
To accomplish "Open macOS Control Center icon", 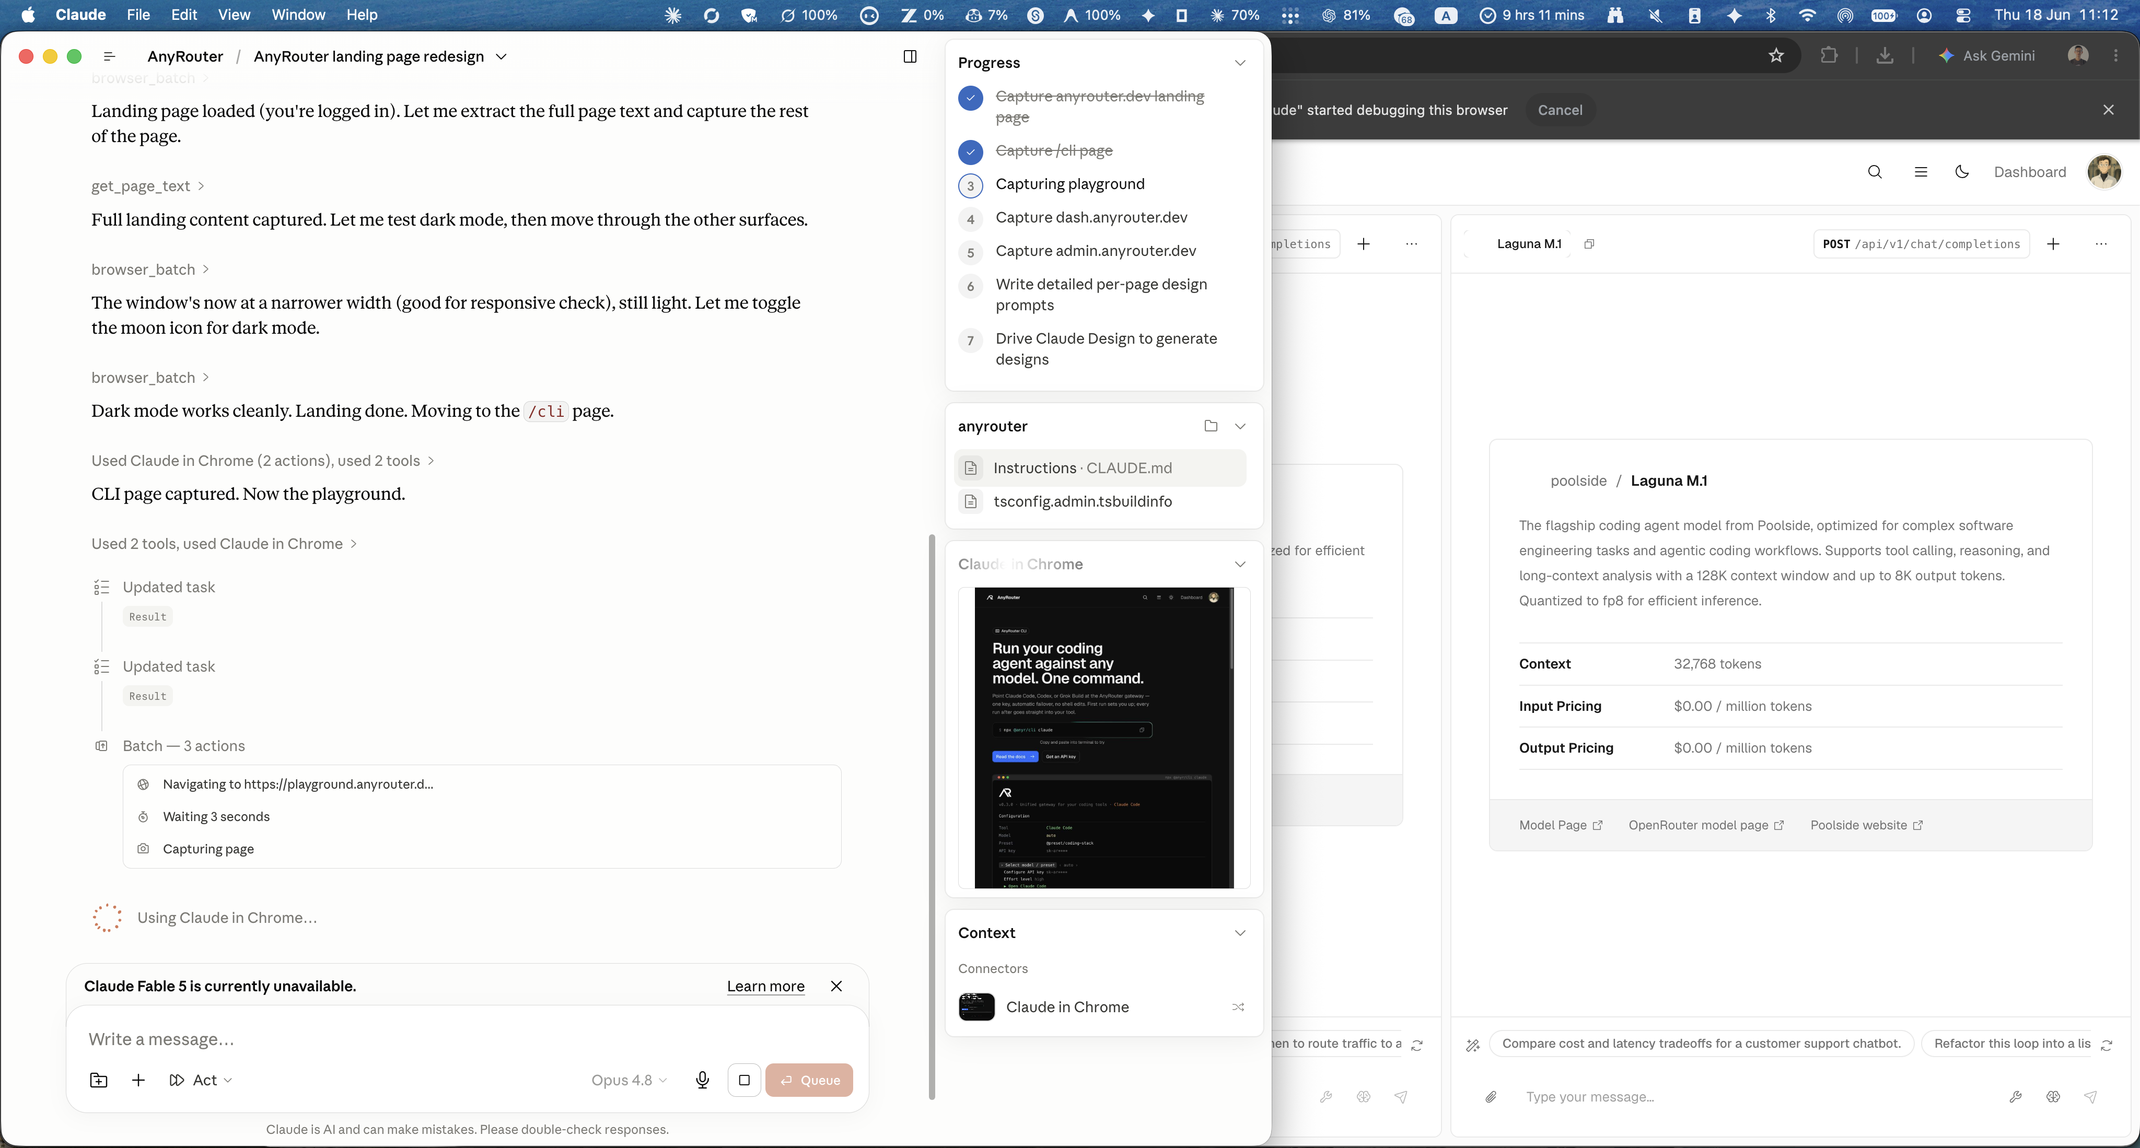I will pyautogui.click(x=1964, y=15).
